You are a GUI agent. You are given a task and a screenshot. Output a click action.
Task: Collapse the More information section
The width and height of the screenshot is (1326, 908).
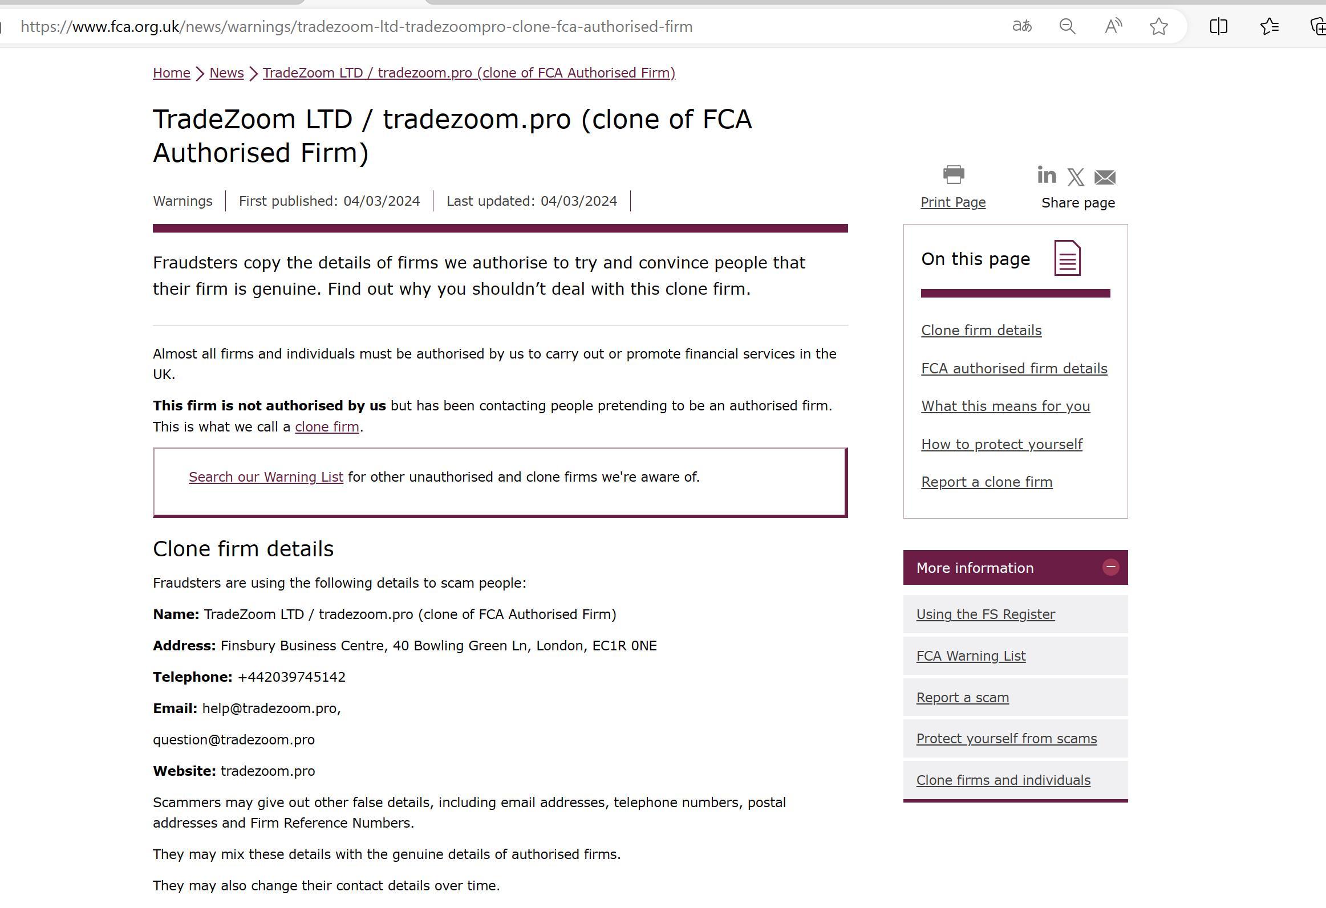pyautogui.click(x=1110, y=568)
